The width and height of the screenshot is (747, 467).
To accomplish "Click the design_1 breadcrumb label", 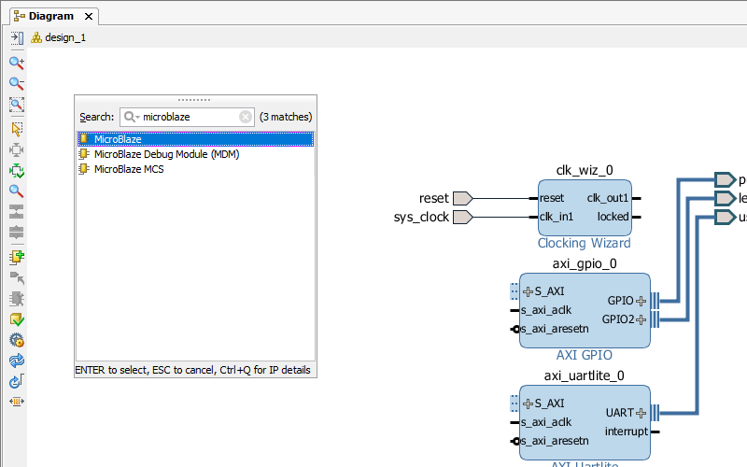I will coord(65,37).
